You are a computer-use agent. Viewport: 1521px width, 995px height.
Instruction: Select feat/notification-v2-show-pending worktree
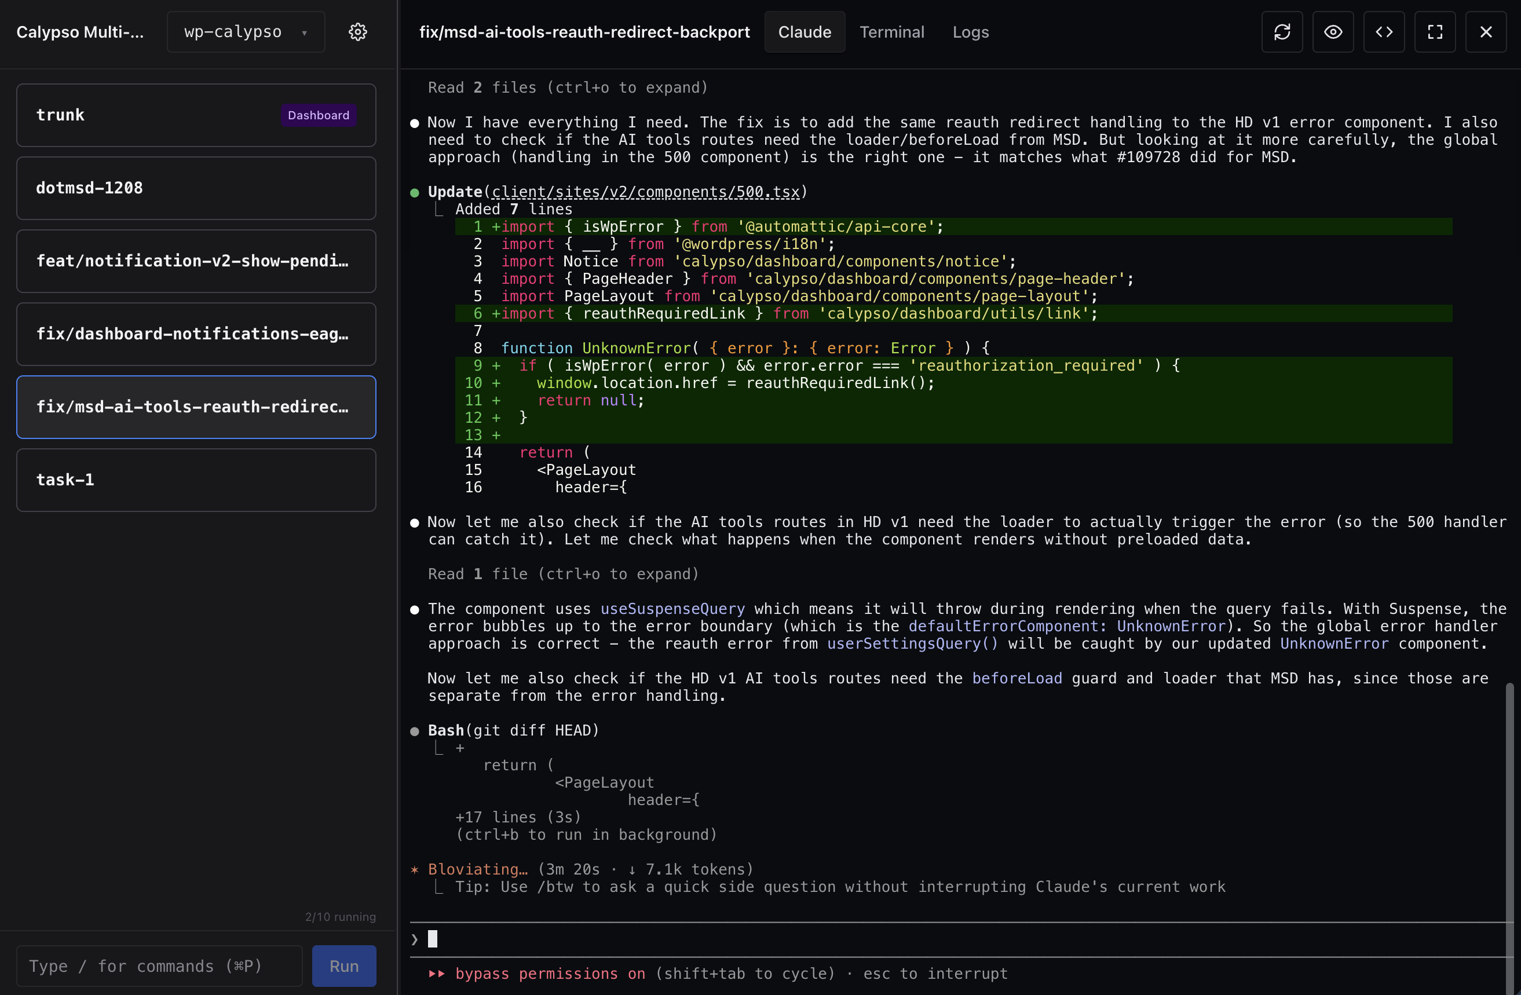click(x=196, y=261)
